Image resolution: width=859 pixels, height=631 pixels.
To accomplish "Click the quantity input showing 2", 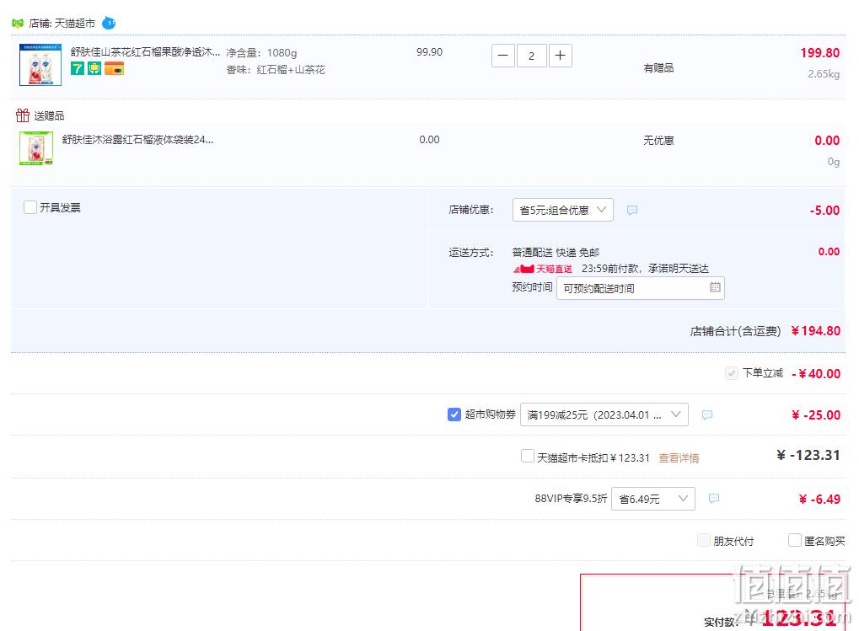I will [531, 56].
